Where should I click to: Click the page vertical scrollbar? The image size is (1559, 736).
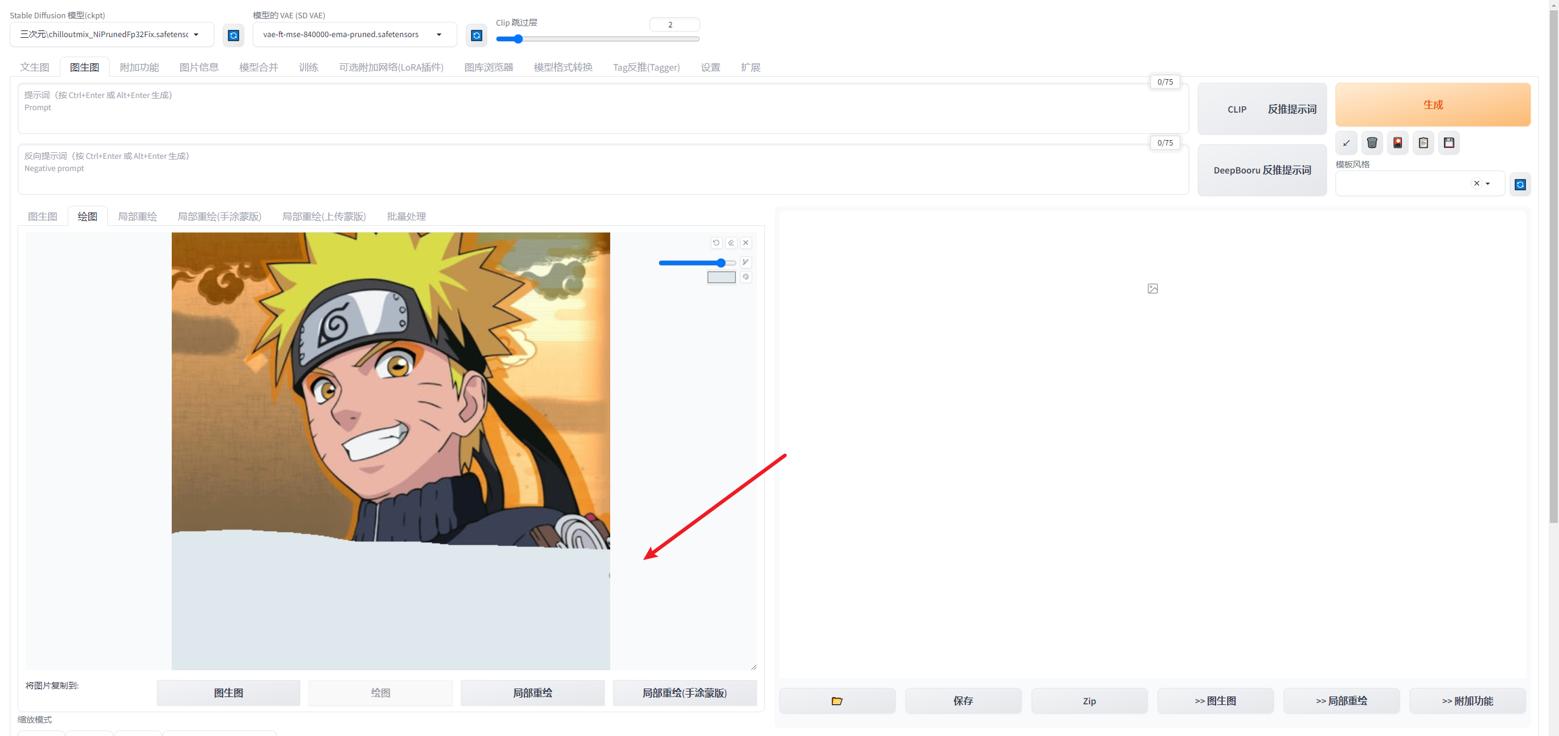(x=1554, y=265)
